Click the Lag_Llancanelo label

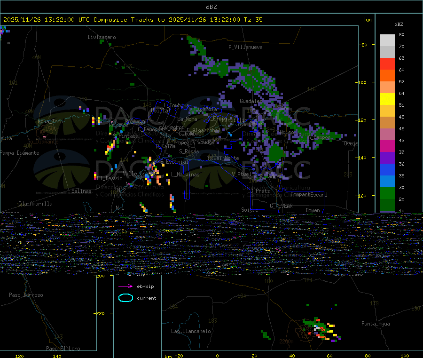click(191, 331)
